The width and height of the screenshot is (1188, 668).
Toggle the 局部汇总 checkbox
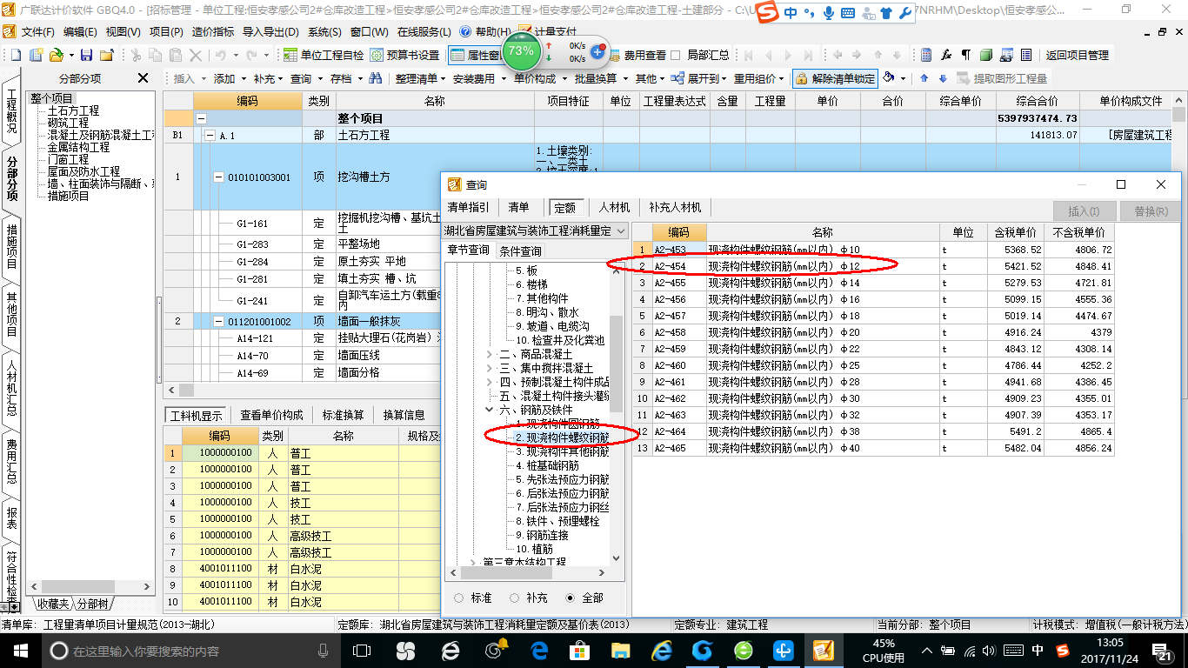(x=676, y=55)
